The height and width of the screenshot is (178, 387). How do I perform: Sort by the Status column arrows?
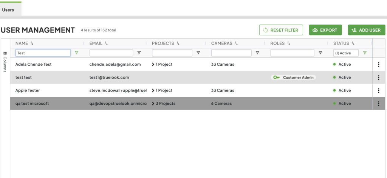click(x=353, y=43)
